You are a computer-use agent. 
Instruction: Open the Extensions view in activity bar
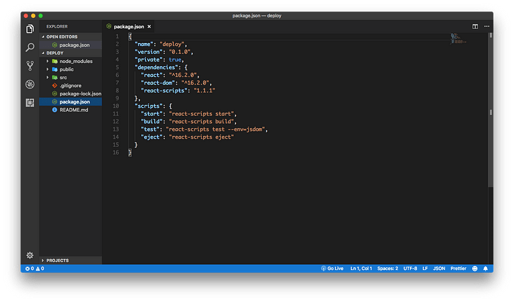pyautogui.click(x=30, y=103)
